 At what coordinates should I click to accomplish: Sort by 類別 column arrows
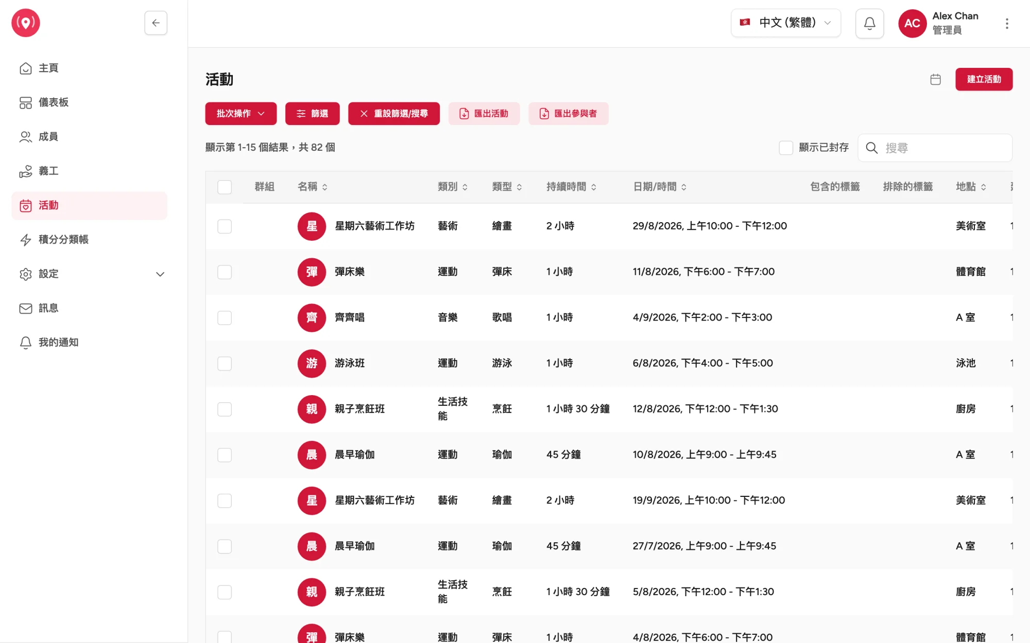point(465,187)
